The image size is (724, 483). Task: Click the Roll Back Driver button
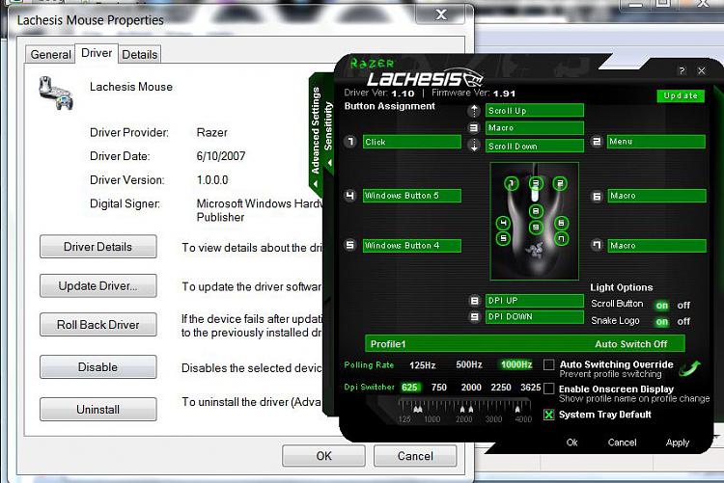pyautogui.click(x=97, y=325)
